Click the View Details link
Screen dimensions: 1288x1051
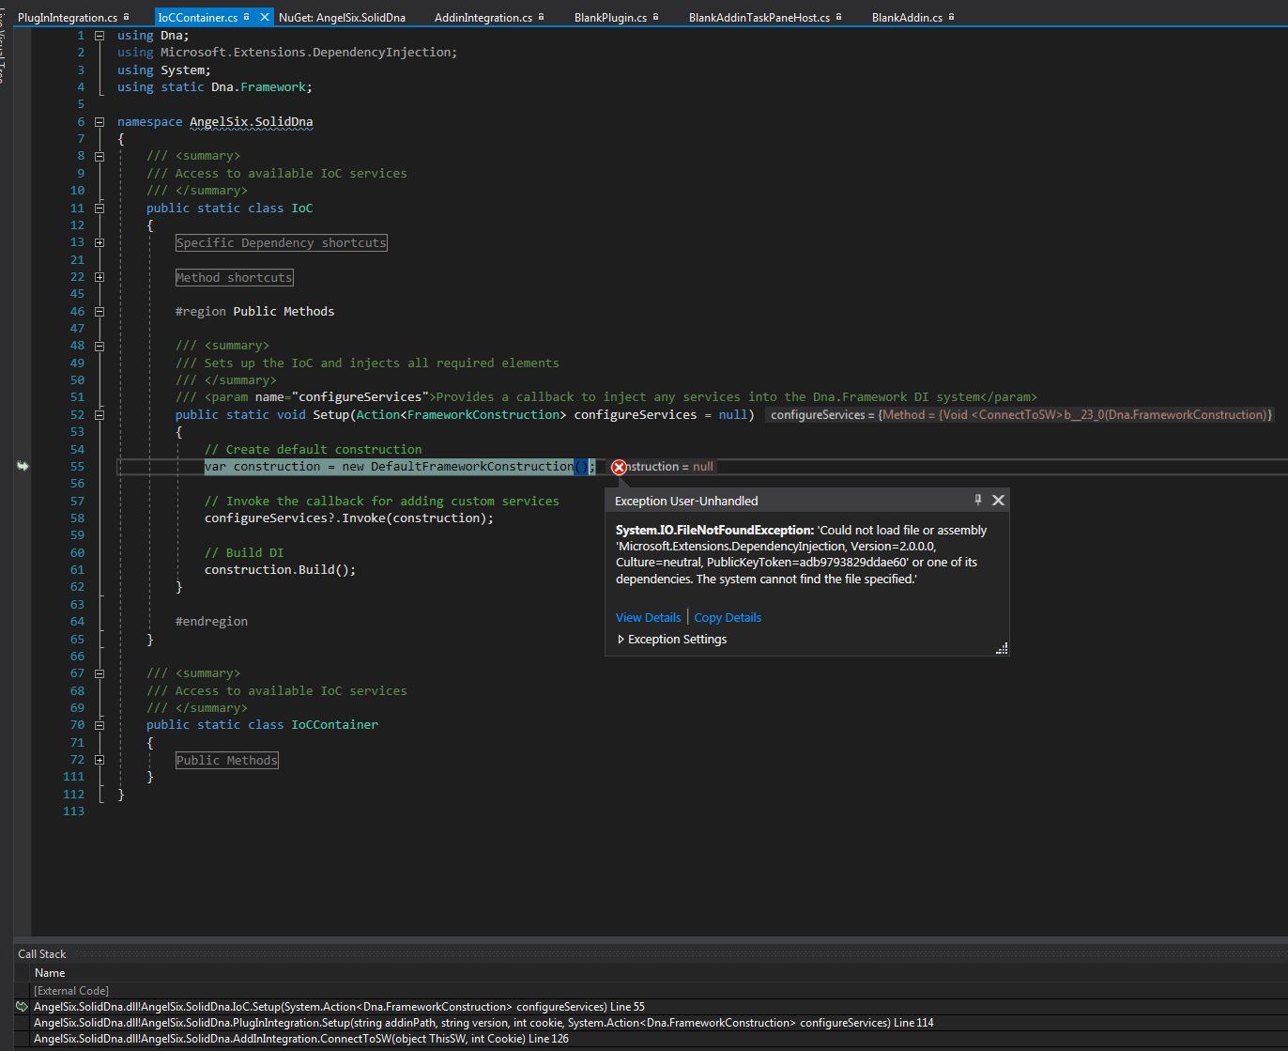click(x=648, y=617)
